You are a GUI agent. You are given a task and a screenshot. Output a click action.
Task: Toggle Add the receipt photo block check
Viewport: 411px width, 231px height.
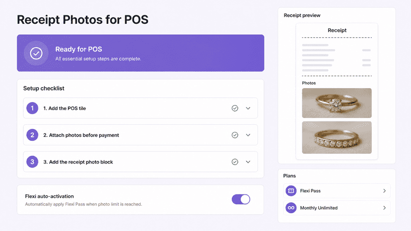point(235,162)
